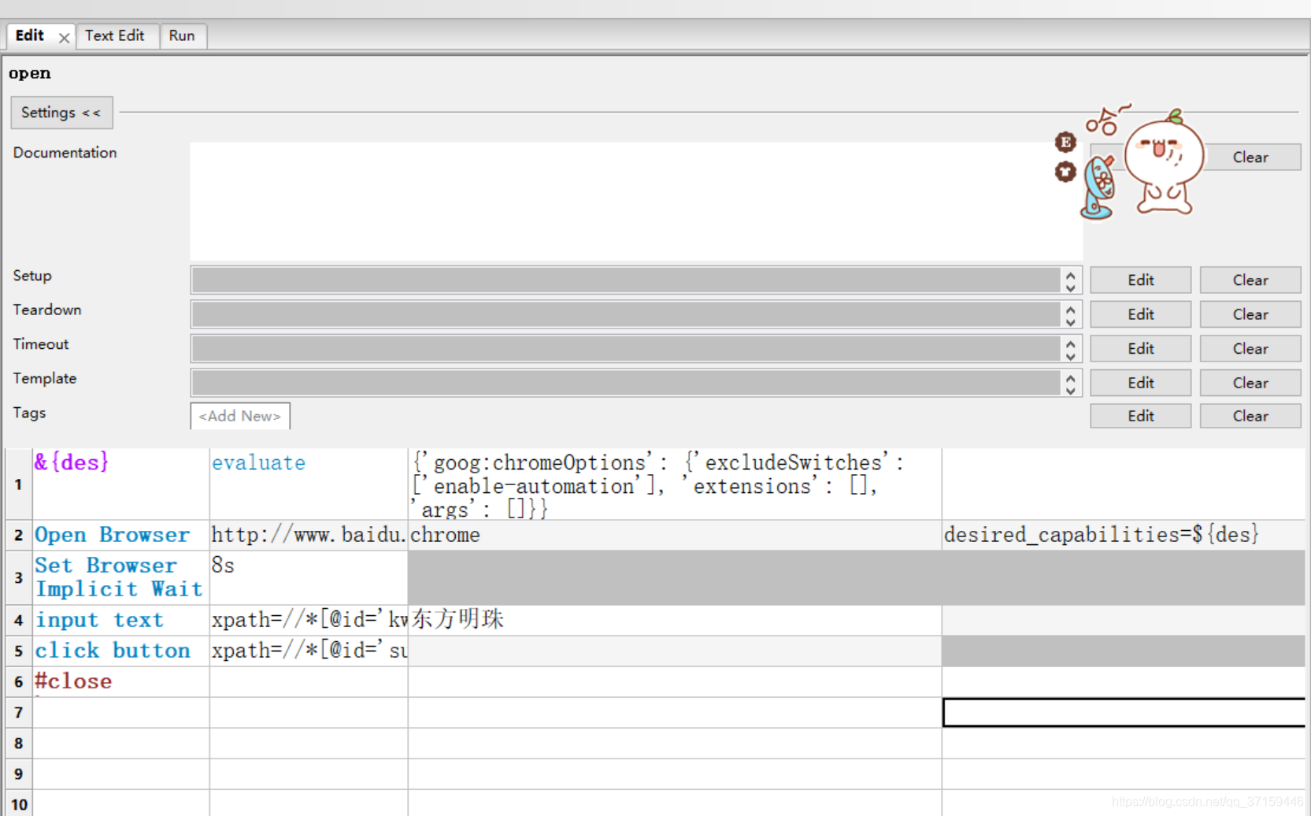
Task: Edit the Template setting
Action: tap(1139, 382)
